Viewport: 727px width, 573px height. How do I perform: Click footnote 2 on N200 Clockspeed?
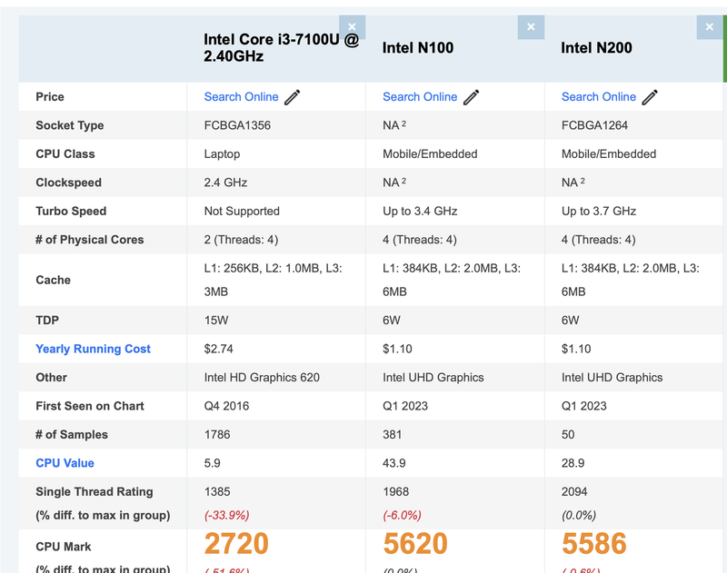pos(583,182)
